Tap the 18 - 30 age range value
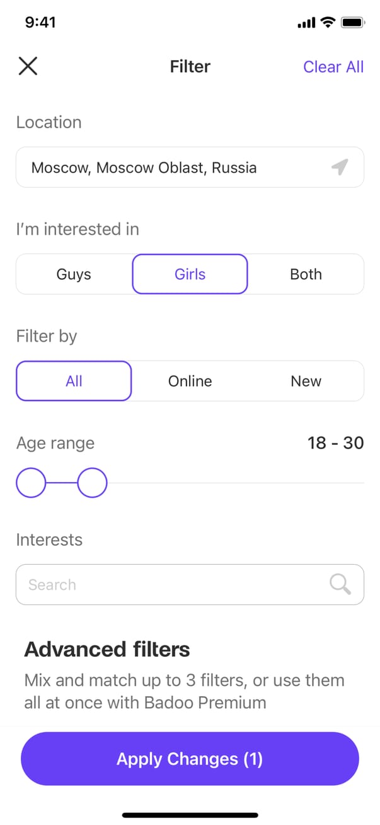 pos(335,443)
